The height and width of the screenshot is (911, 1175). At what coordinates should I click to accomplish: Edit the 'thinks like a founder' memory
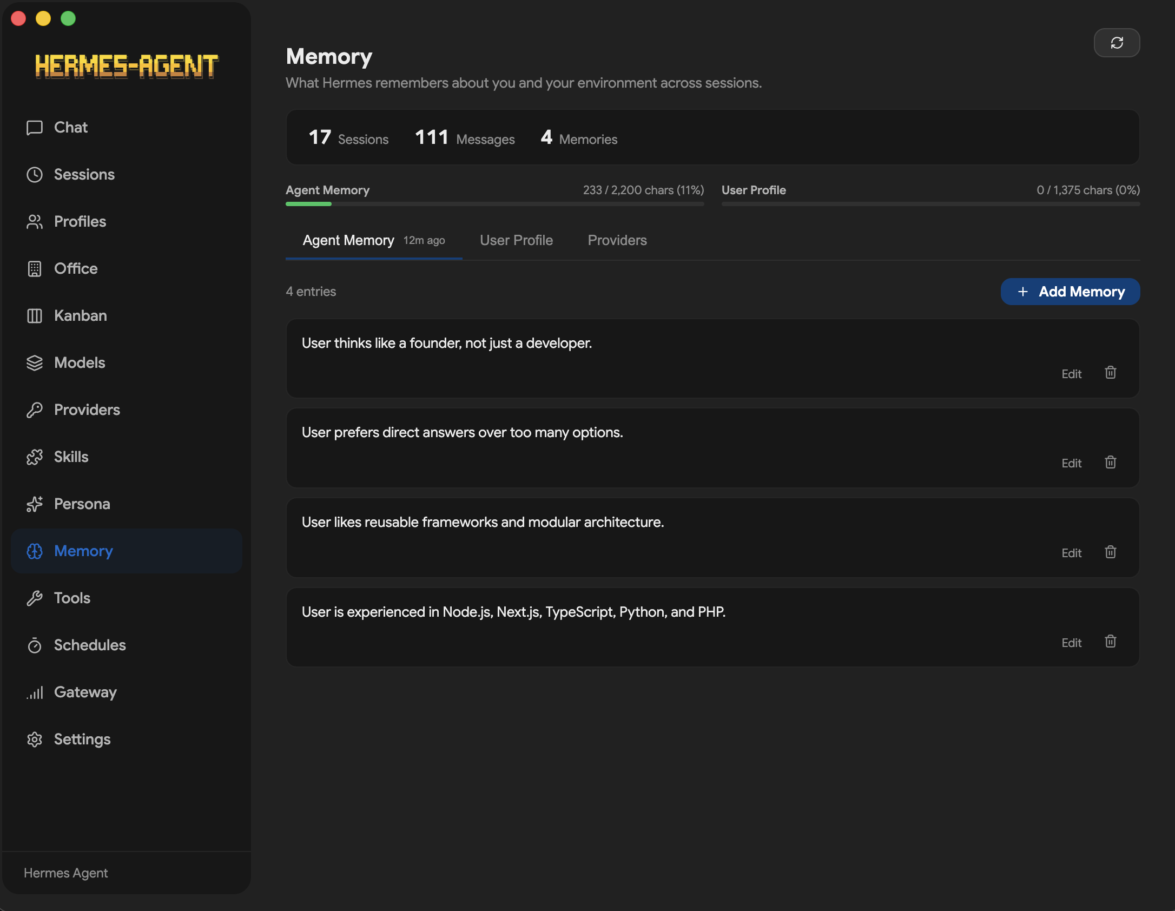click(1071, 374)
